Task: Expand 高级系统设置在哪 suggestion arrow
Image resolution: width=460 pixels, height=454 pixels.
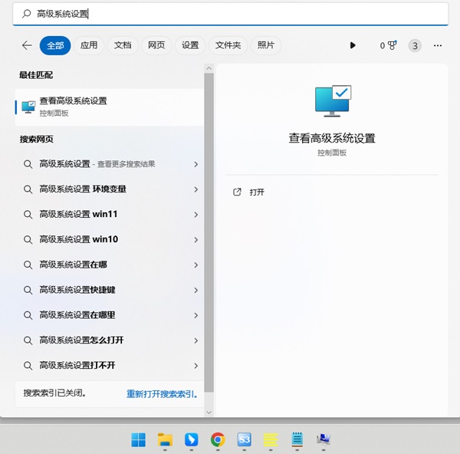Action: pos(196,265)
